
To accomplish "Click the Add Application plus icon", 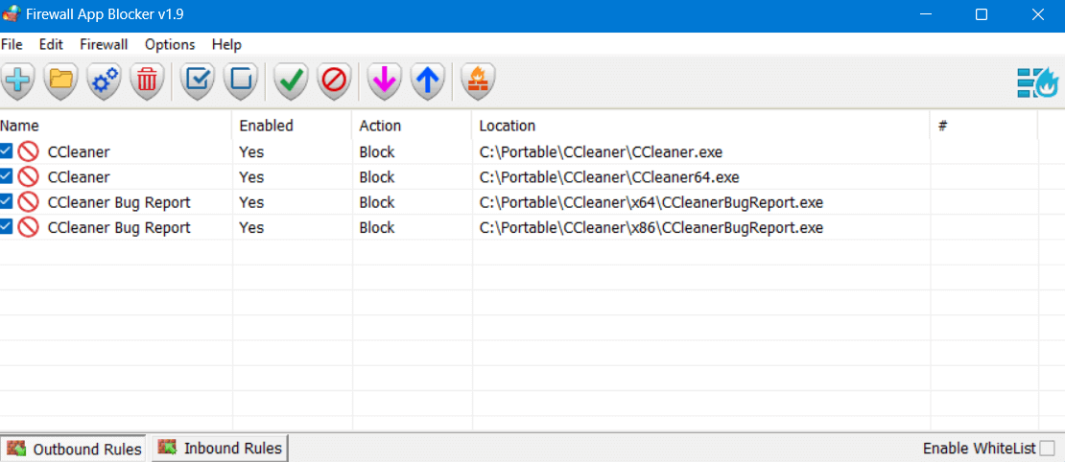I will coord(18,81).
